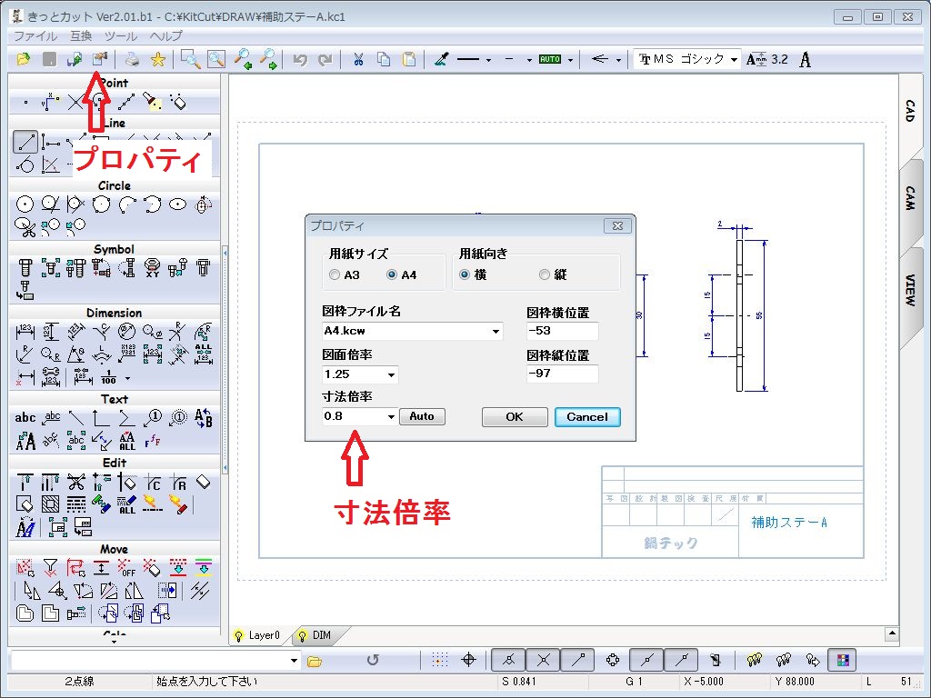This screenshot has width=931, height=698.
Task: Click the large A font icon
Action: tap(806, 59)
